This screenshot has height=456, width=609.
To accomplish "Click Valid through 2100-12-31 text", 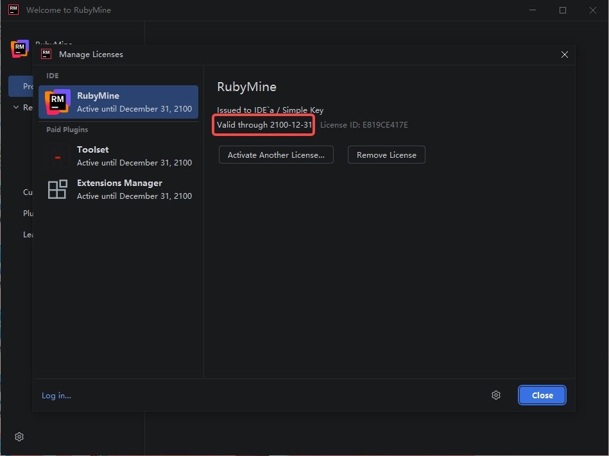I will [x=264, y=125].
